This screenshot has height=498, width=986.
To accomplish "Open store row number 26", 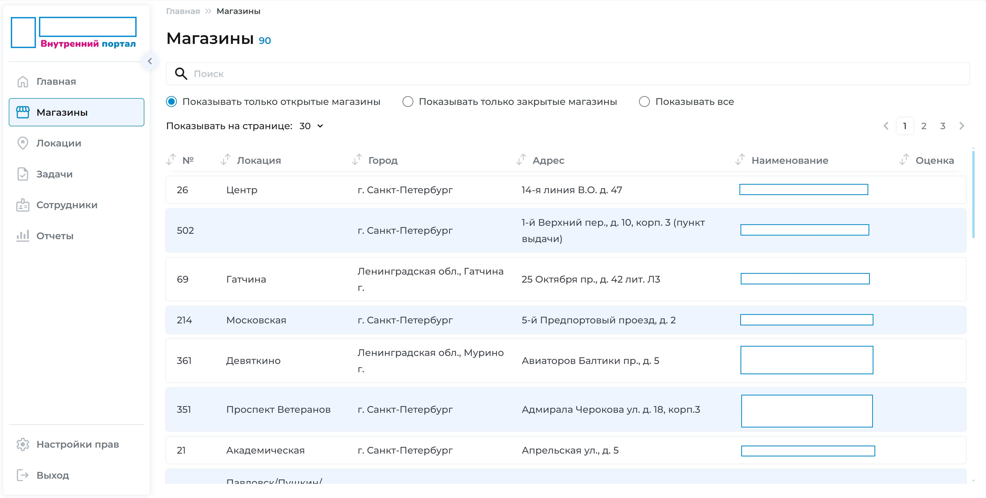I will pyautogui.click(x=566, y=190).
